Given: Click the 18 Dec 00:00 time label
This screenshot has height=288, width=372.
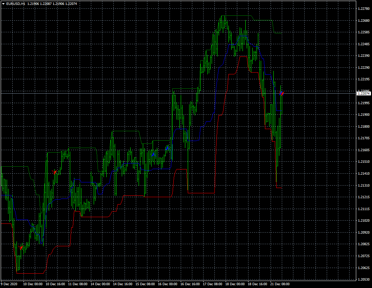Looking at the screenshot, I should pos(235,284).
